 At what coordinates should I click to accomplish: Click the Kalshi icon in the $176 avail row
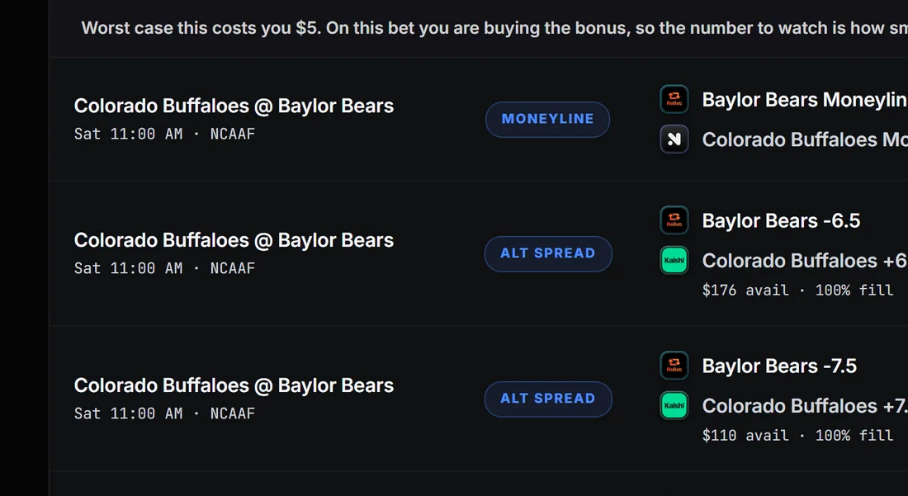pos(674,260)
